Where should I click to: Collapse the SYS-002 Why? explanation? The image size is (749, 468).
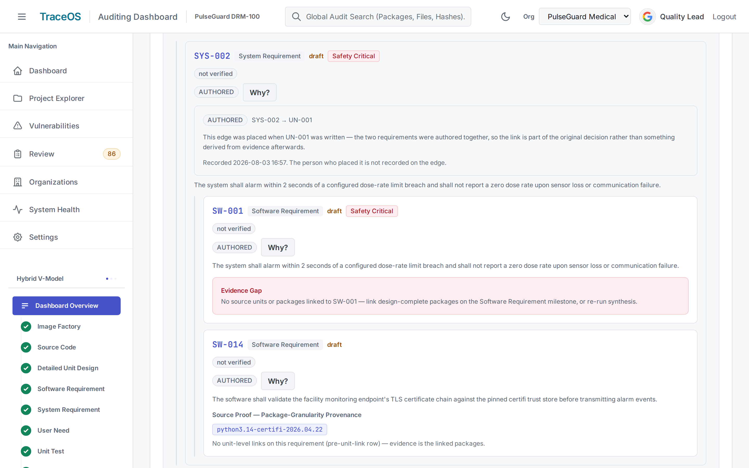pos(259,92)
